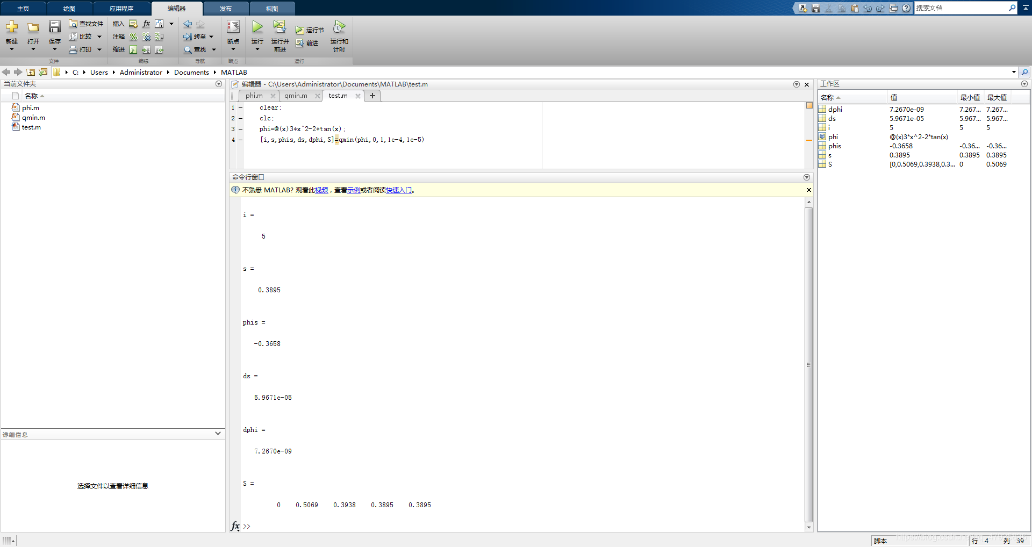Click the Find (查找) magnifier icon
The height and width of the screenshot is (547, 1032).
(x=188, y=49)
